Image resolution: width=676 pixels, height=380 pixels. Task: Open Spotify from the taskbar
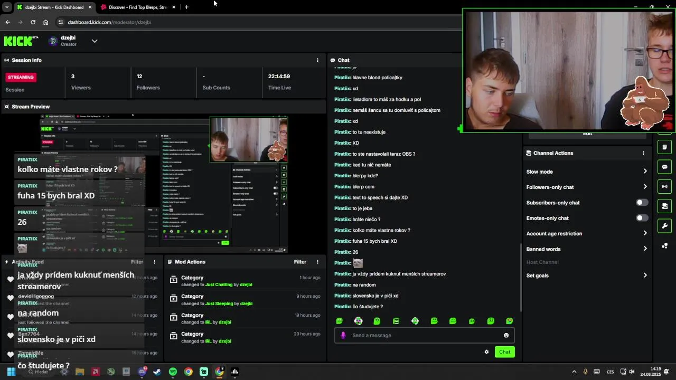coord(173,372)
